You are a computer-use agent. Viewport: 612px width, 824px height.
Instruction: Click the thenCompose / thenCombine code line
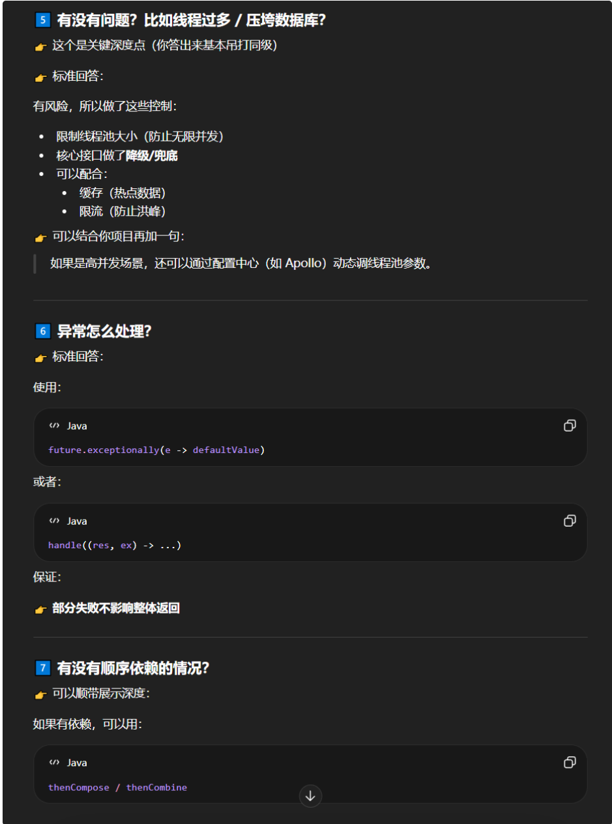click(117, 787)
